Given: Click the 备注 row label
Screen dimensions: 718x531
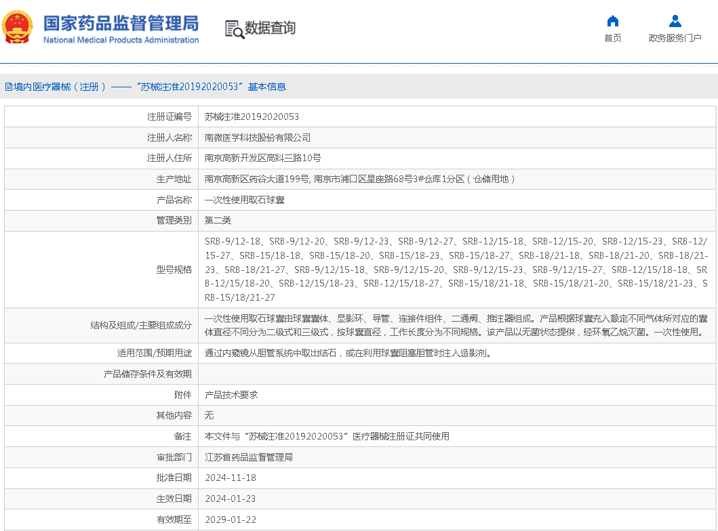Looking at the screenshot, I should coord(182,436).
